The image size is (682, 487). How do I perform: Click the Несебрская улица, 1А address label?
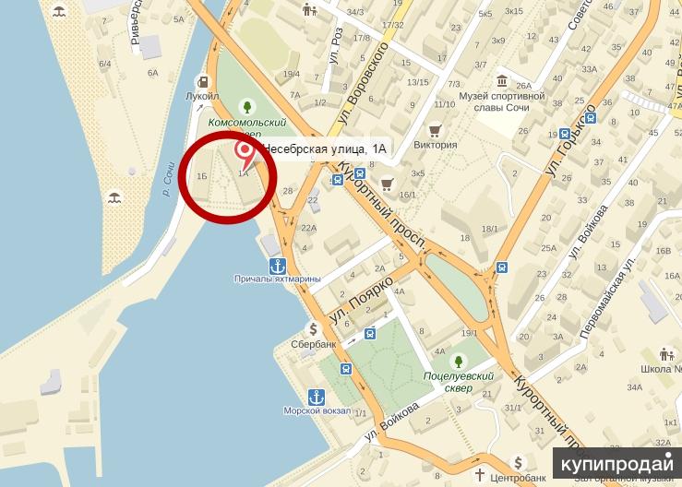324,149
